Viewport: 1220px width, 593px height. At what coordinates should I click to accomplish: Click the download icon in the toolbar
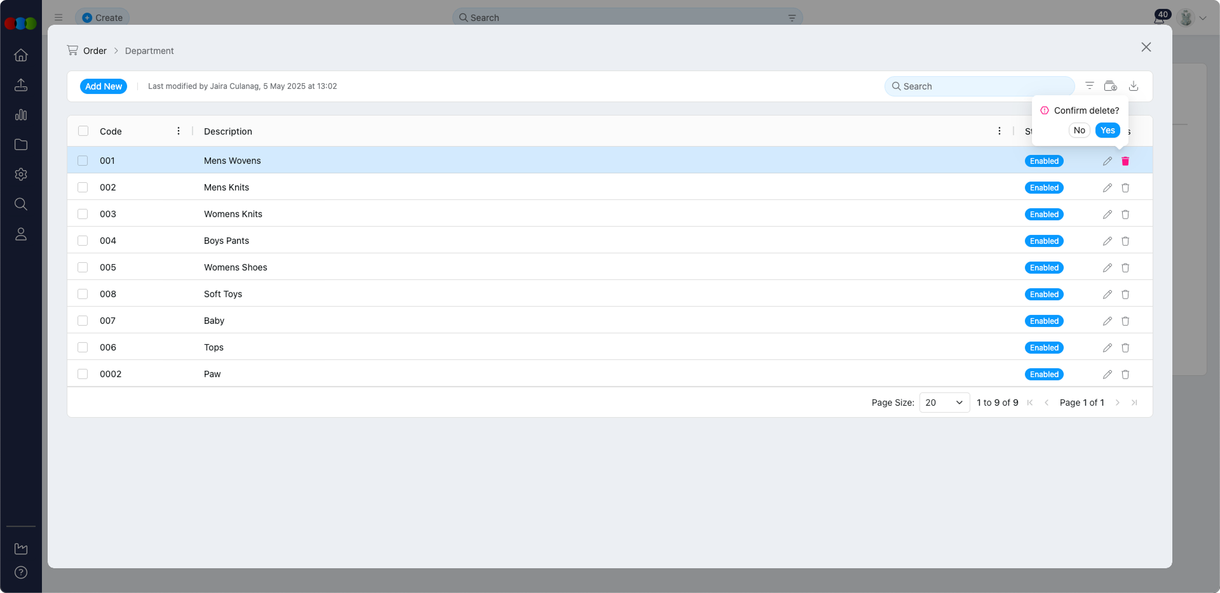1133,86
